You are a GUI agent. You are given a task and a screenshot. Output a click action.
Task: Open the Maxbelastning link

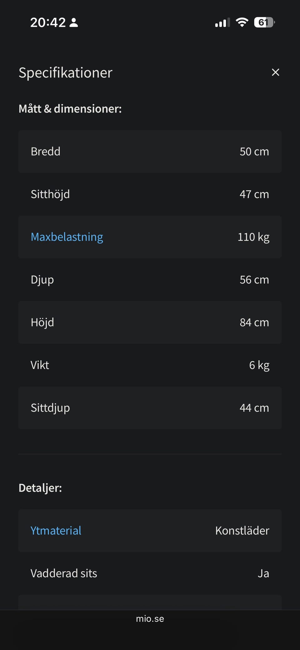pos(67,237)
